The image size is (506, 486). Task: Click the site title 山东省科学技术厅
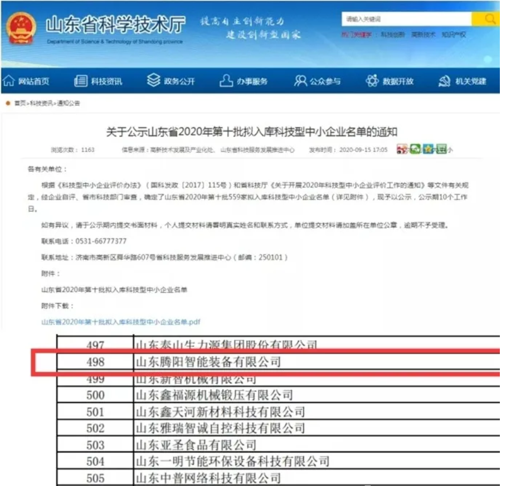pyautogui.click(x=116, y=25)
